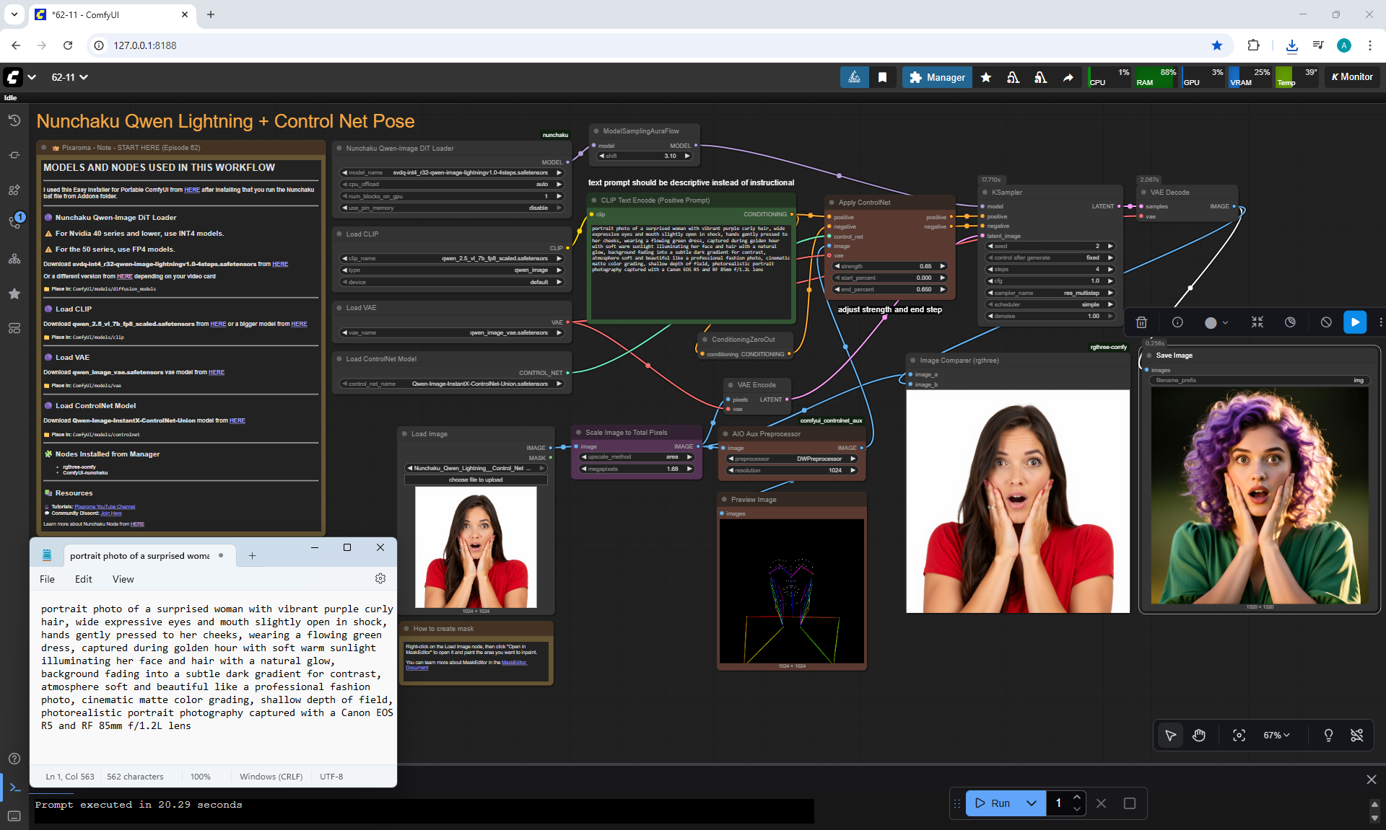Open the ComfyUI Manager

(937, 77)
